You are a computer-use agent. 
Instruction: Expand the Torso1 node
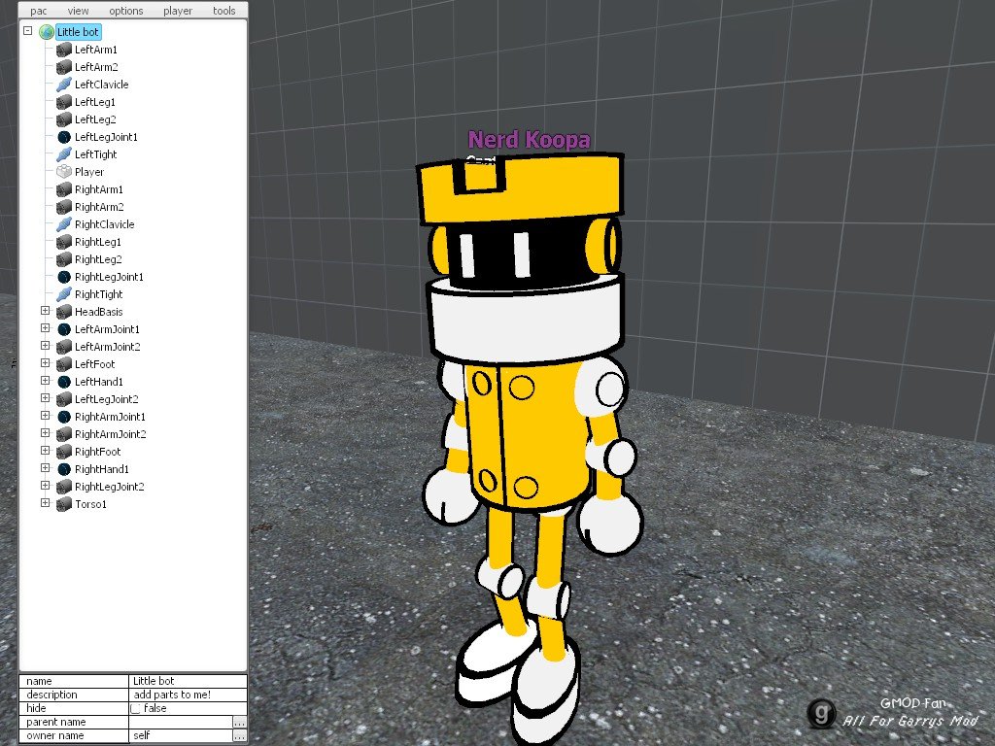tap(45, 503)
